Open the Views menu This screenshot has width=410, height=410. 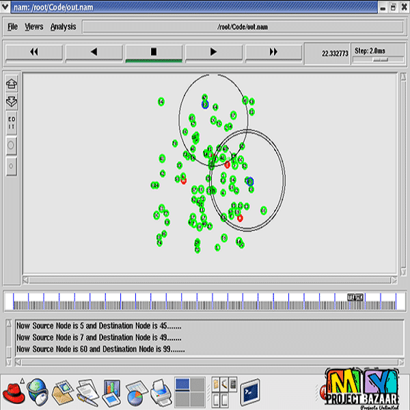(33, 27)
